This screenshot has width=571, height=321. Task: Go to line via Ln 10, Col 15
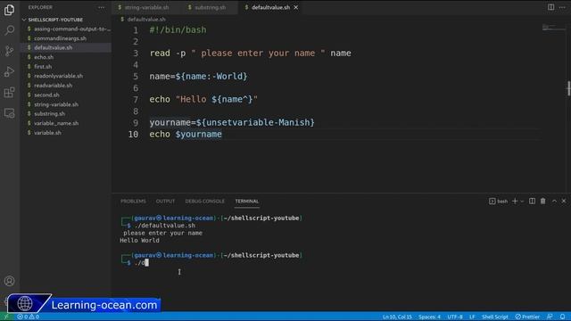(x=397, y=317)
